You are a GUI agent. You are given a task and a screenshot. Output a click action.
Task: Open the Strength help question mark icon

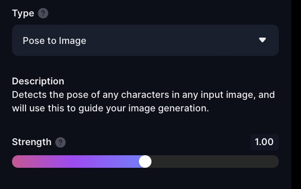[60, 142]
